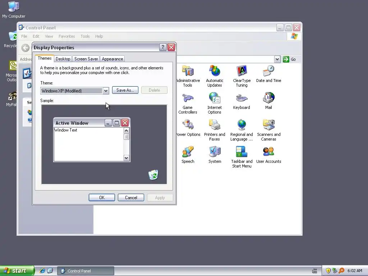
Task: Open Scanners and Cameras icon
Action: (268, 130)
